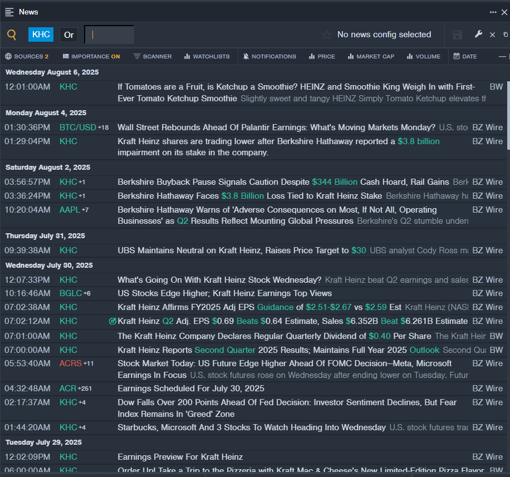
Task: Select the KHC ticker chip in search bar
Action: coord(41,35)
